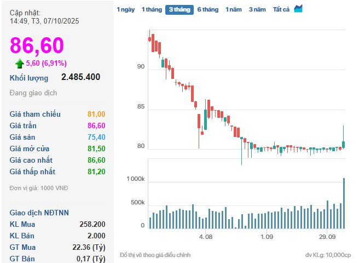Show all history with Tất cả
Image resolution: width=359 pixels, height=263 pixels.
(x=281, y=9)
